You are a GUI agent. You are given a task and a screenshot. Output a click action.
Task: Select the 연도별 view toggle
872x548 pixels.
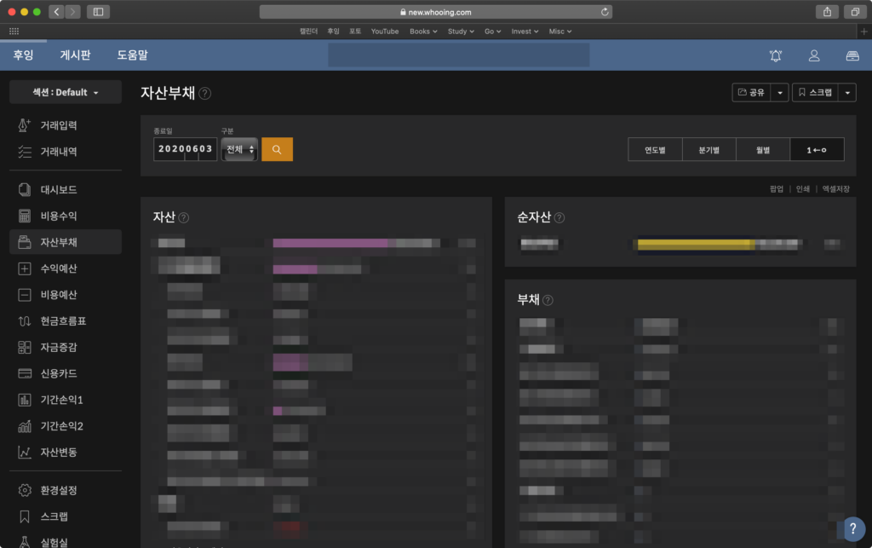pos(655,150)
